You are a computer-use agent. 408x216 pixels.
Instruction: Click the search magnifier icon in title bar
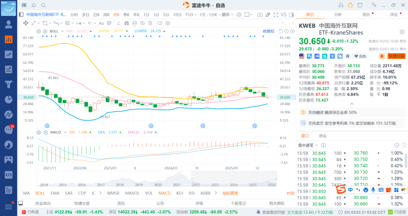coord(43,5)
